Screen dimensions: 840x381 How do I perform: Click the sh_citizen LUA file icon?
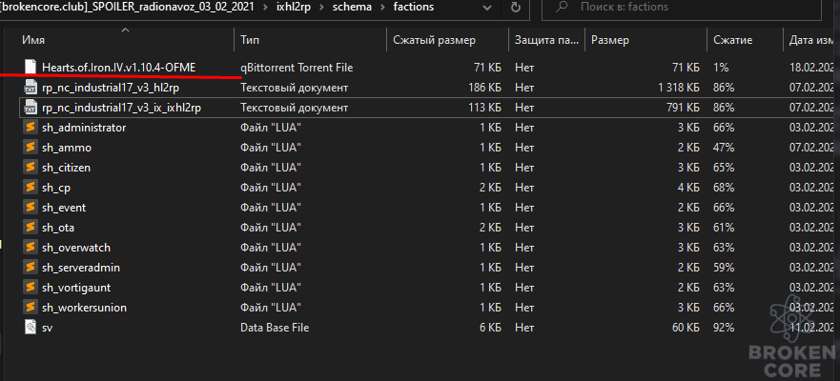31,168
